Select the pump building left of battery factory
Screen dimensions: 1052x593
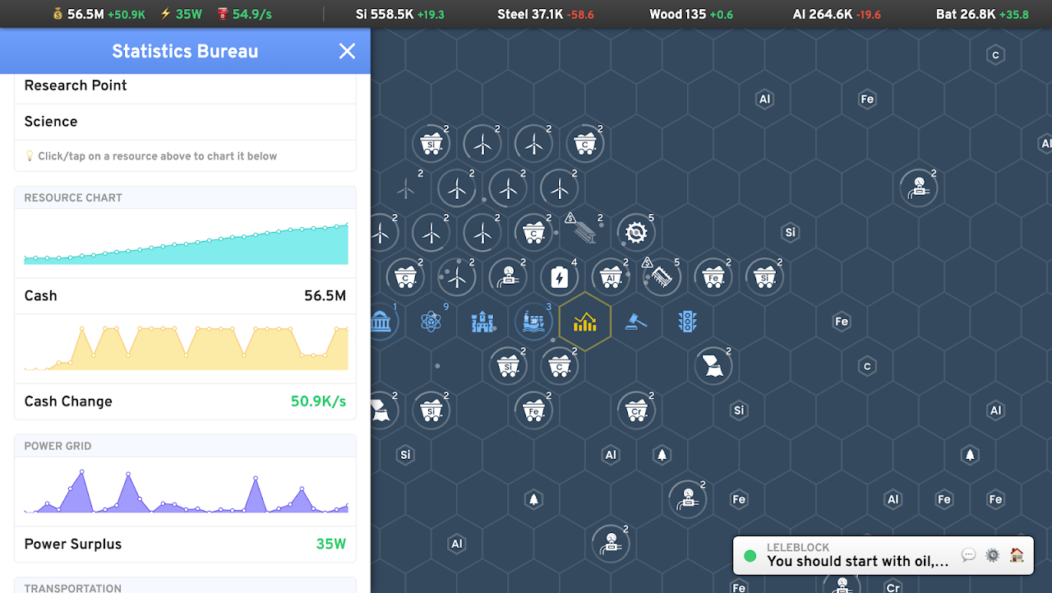[x=508, y=277]
